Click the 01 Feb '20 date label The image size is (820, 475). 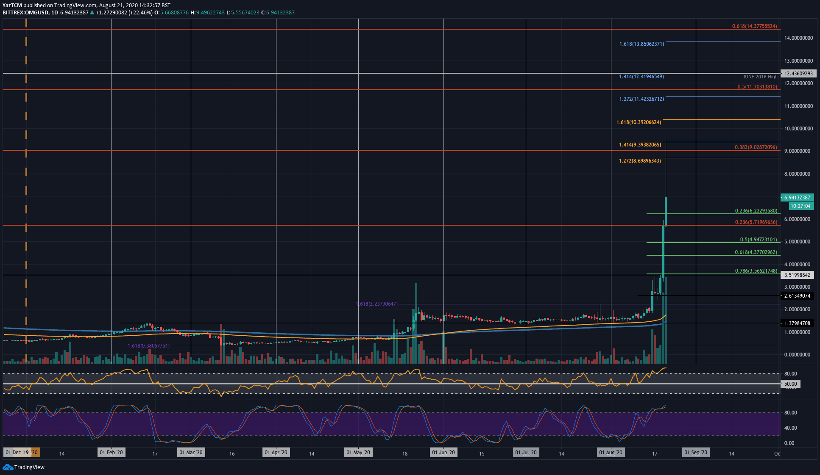click(x=111, y=453)
